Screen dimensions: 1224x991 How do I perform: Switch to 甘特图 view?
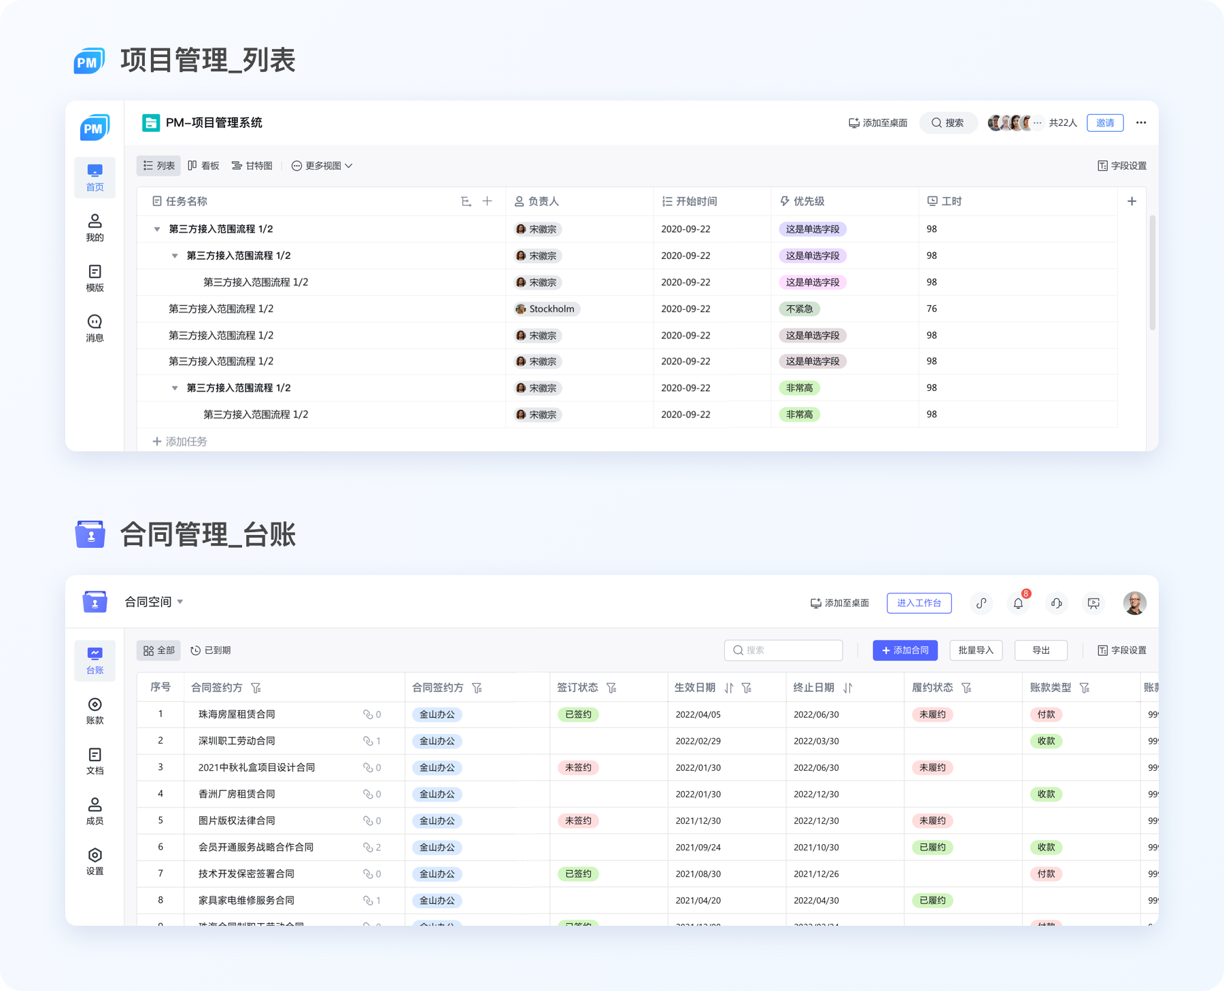[252, 166]
